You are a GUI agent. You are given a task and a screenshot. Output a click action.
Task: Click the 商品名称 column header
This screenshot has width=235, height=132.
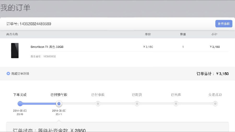[x=12, y=34]
